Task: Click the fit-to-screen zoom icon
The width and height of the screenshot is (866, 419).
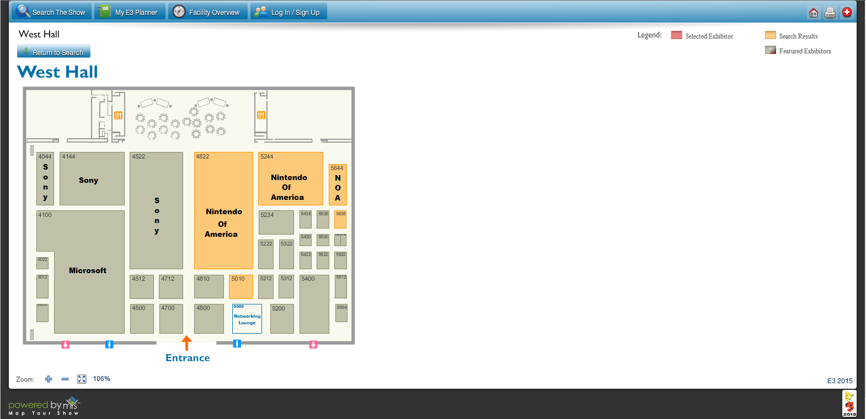Action: pyautogui.click(x=82, y=379)
